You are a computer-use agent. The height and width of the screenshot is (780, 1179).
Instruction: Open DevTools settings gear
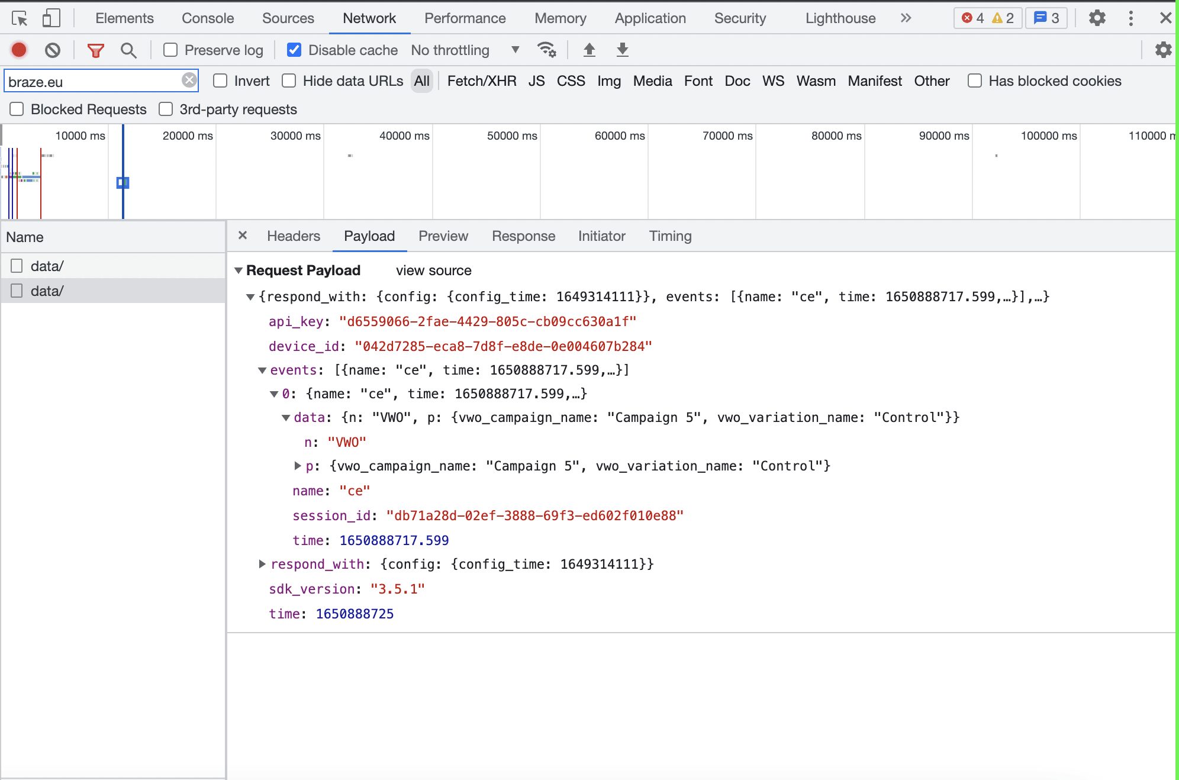click(1097, 18)
